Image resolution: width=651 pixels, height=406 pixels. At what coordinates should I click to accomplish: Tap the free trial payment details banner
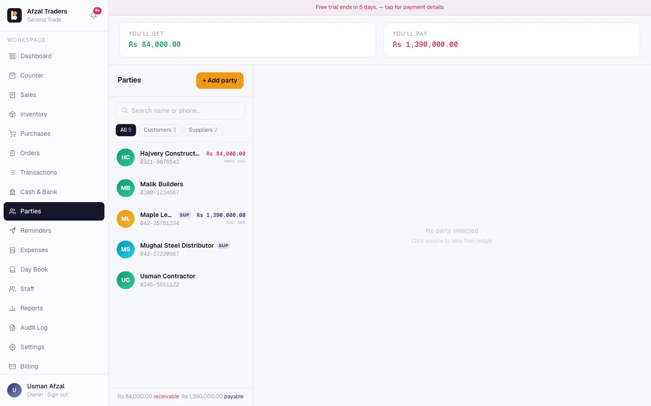(x=380, y=7)
